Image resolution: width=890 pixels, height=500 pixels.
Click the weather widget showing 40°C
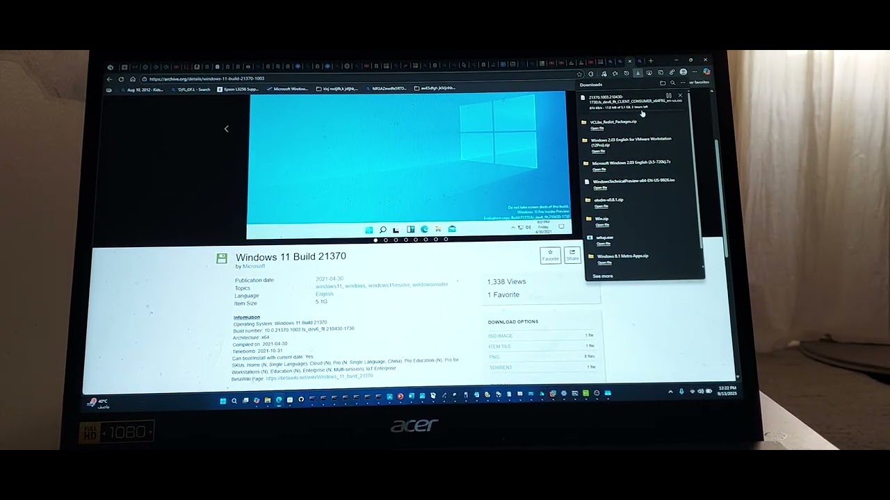pyautogui.click(x=98, y=403)
